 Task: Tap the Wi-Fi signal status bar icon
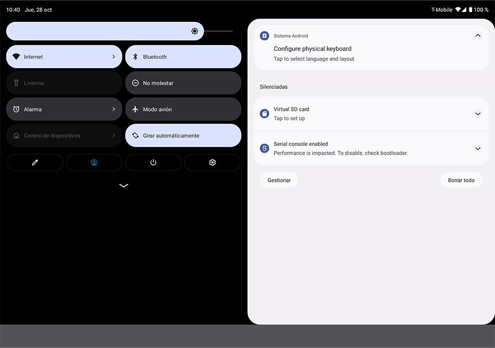click(x=458, y=10)
